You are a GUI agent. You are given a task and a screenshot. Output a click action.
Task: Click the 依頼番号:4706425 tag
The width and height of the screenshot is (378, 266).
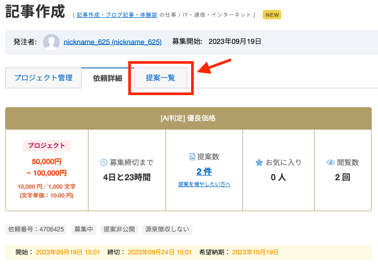coord(36,229)
